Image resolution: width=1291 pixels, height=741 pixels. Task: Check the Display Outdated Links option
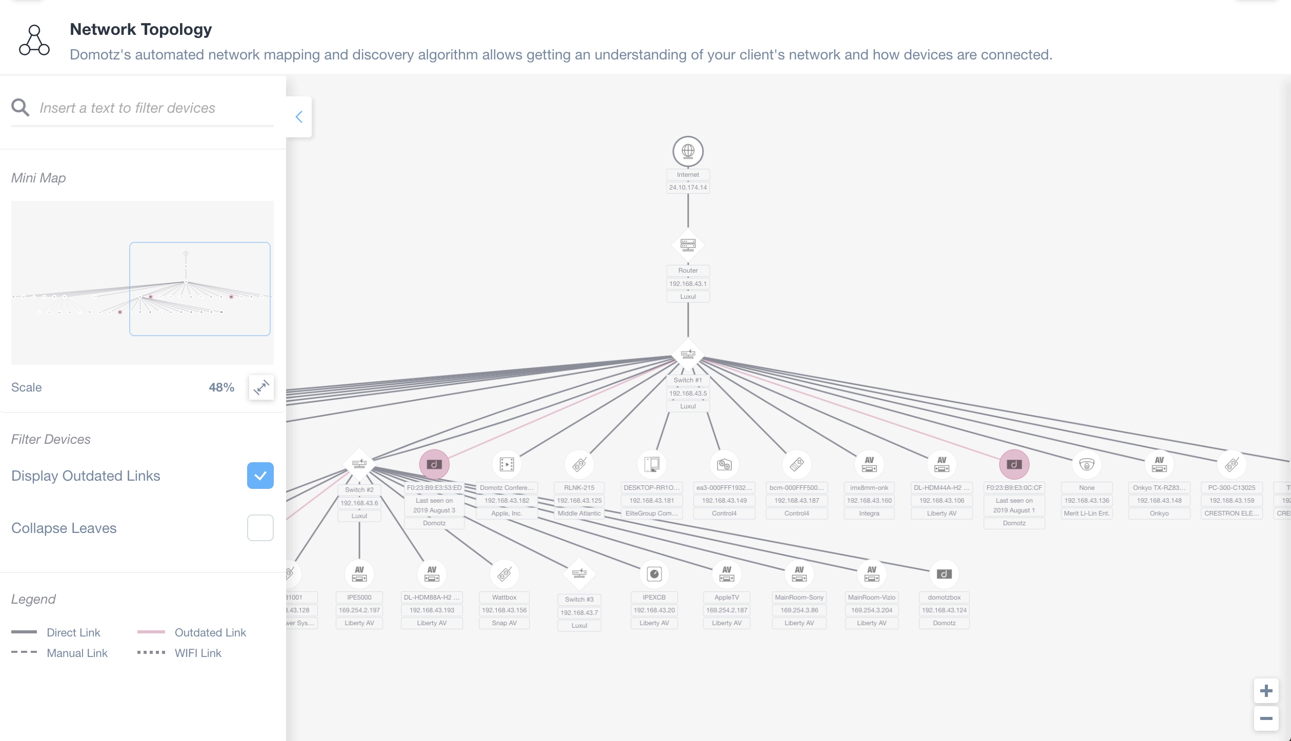(x=260, y=476)
